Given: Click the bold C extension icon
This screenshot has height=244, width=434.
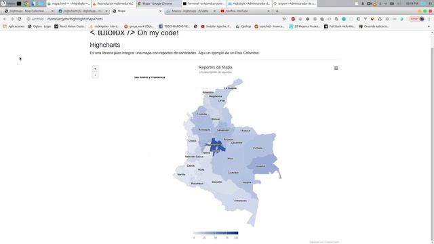Looking at the screenshot, I should click(x=359, y=19).
